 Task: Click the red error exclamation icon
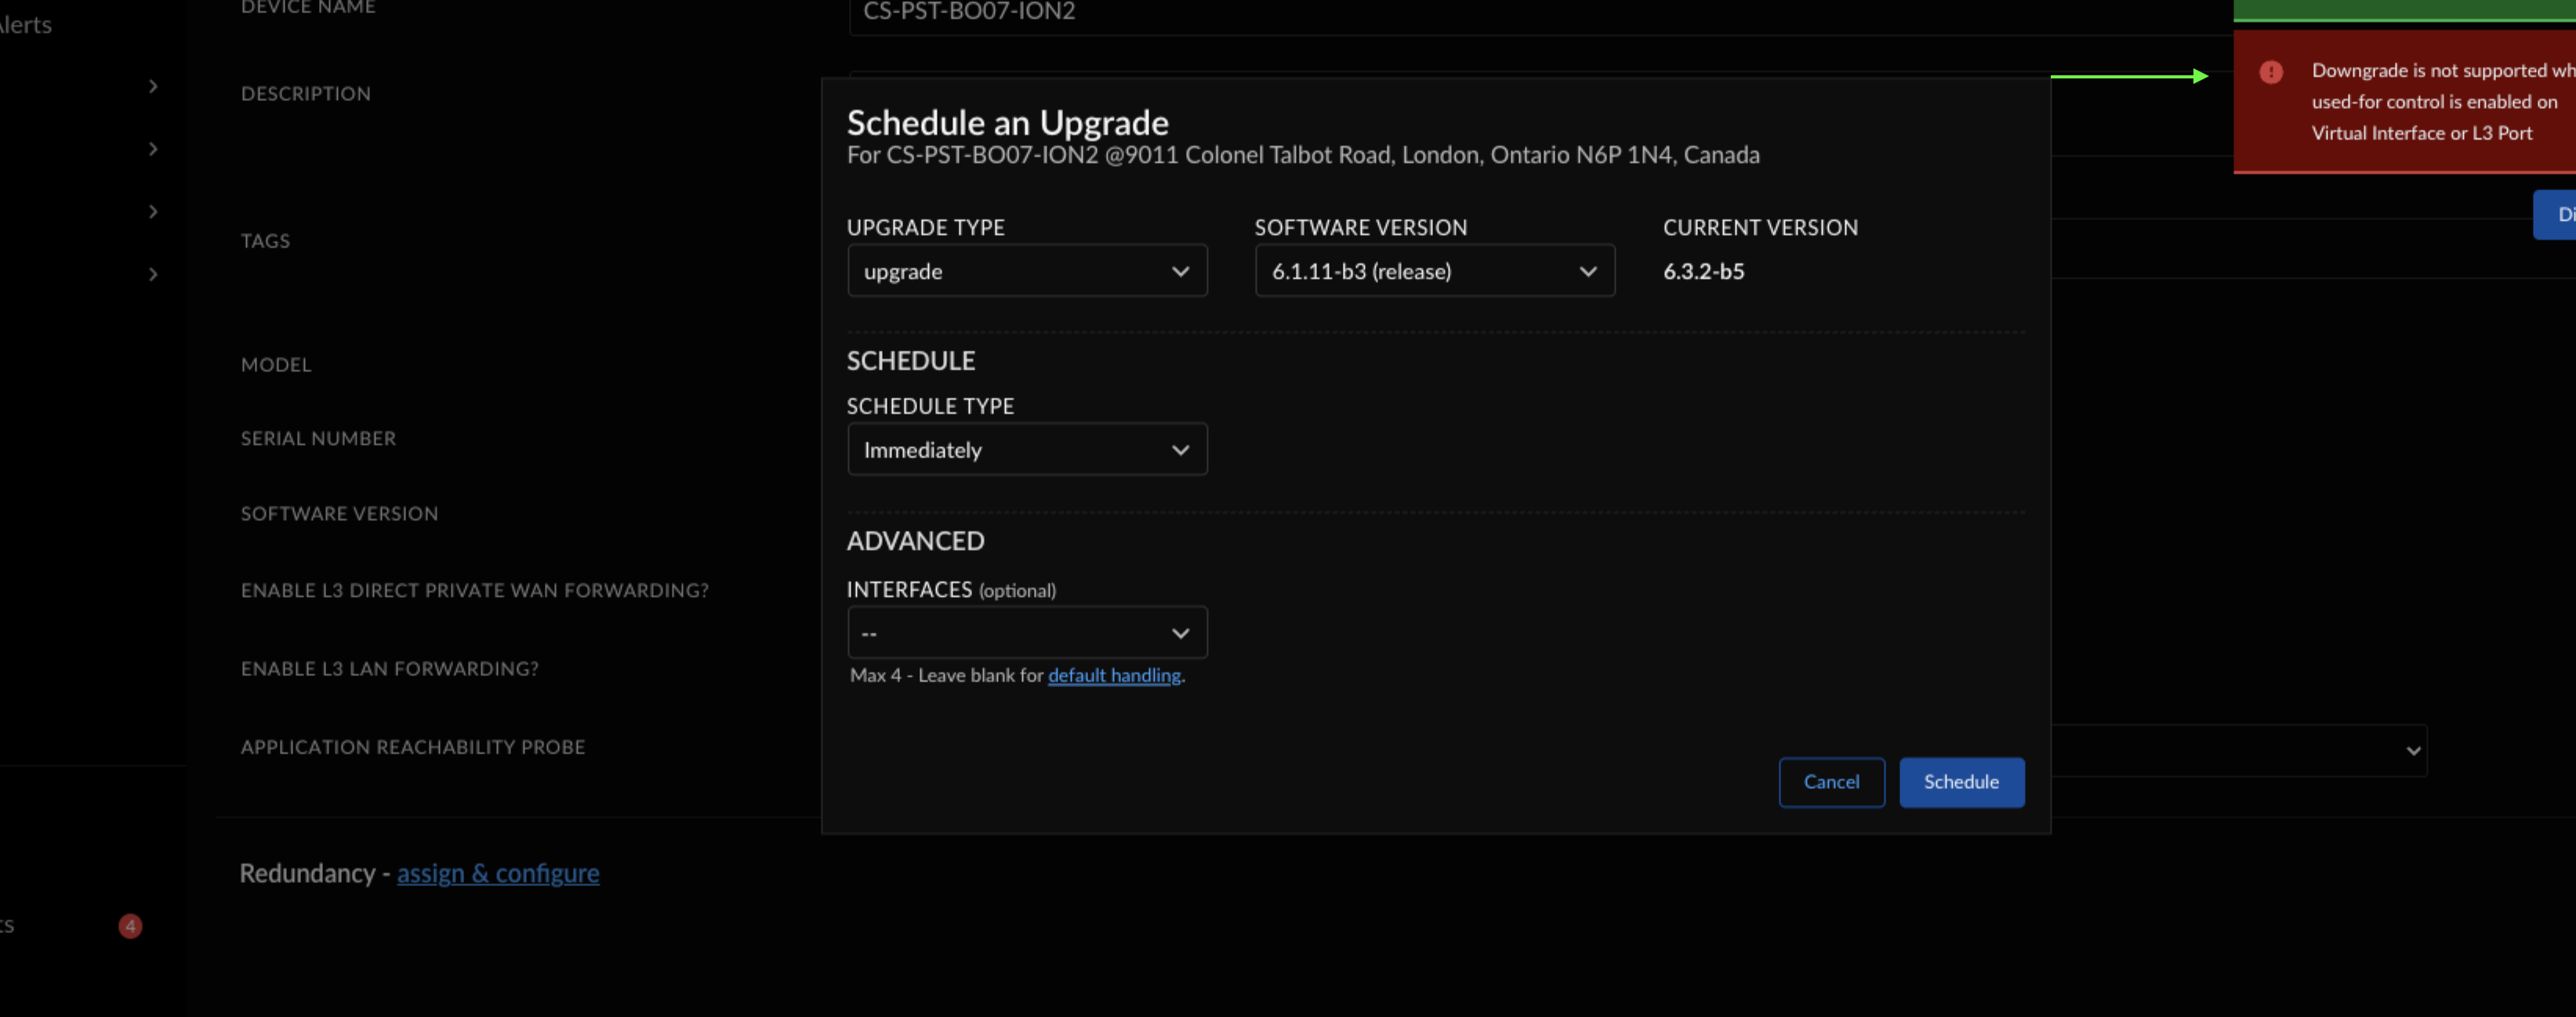coord(2271,72)
